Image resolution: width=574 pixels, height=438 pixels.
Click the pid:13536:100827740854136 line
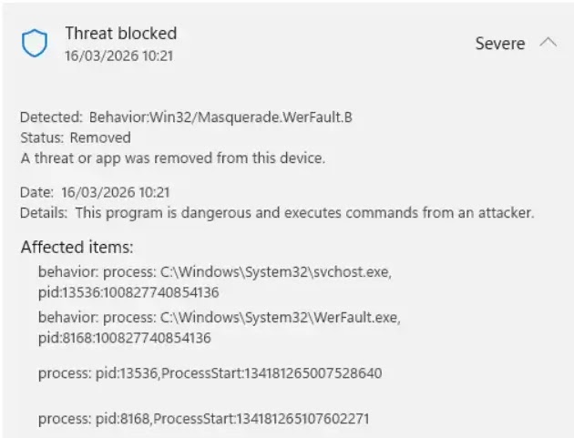click(128, 291)
